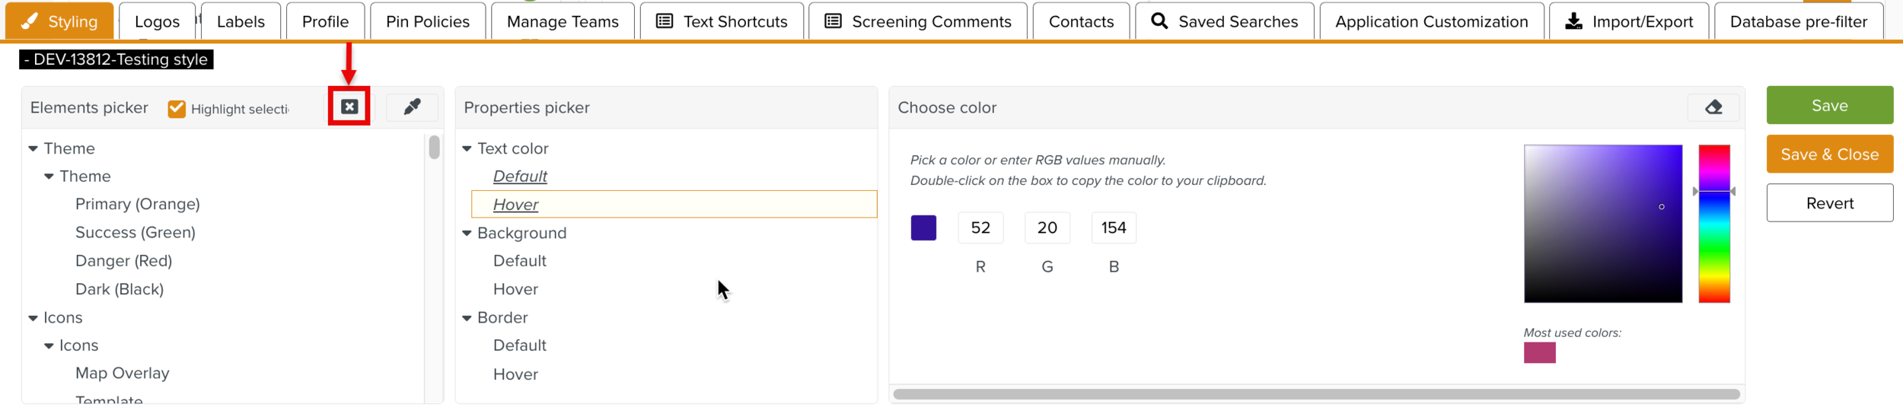Click the paintbrush icon on Styling tab
The image size is (1903, 420).
point(30,21)
